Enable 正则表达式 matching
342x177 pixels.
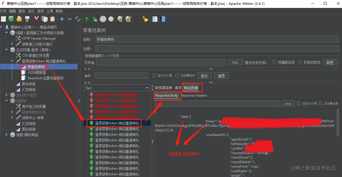click(177, 76)
